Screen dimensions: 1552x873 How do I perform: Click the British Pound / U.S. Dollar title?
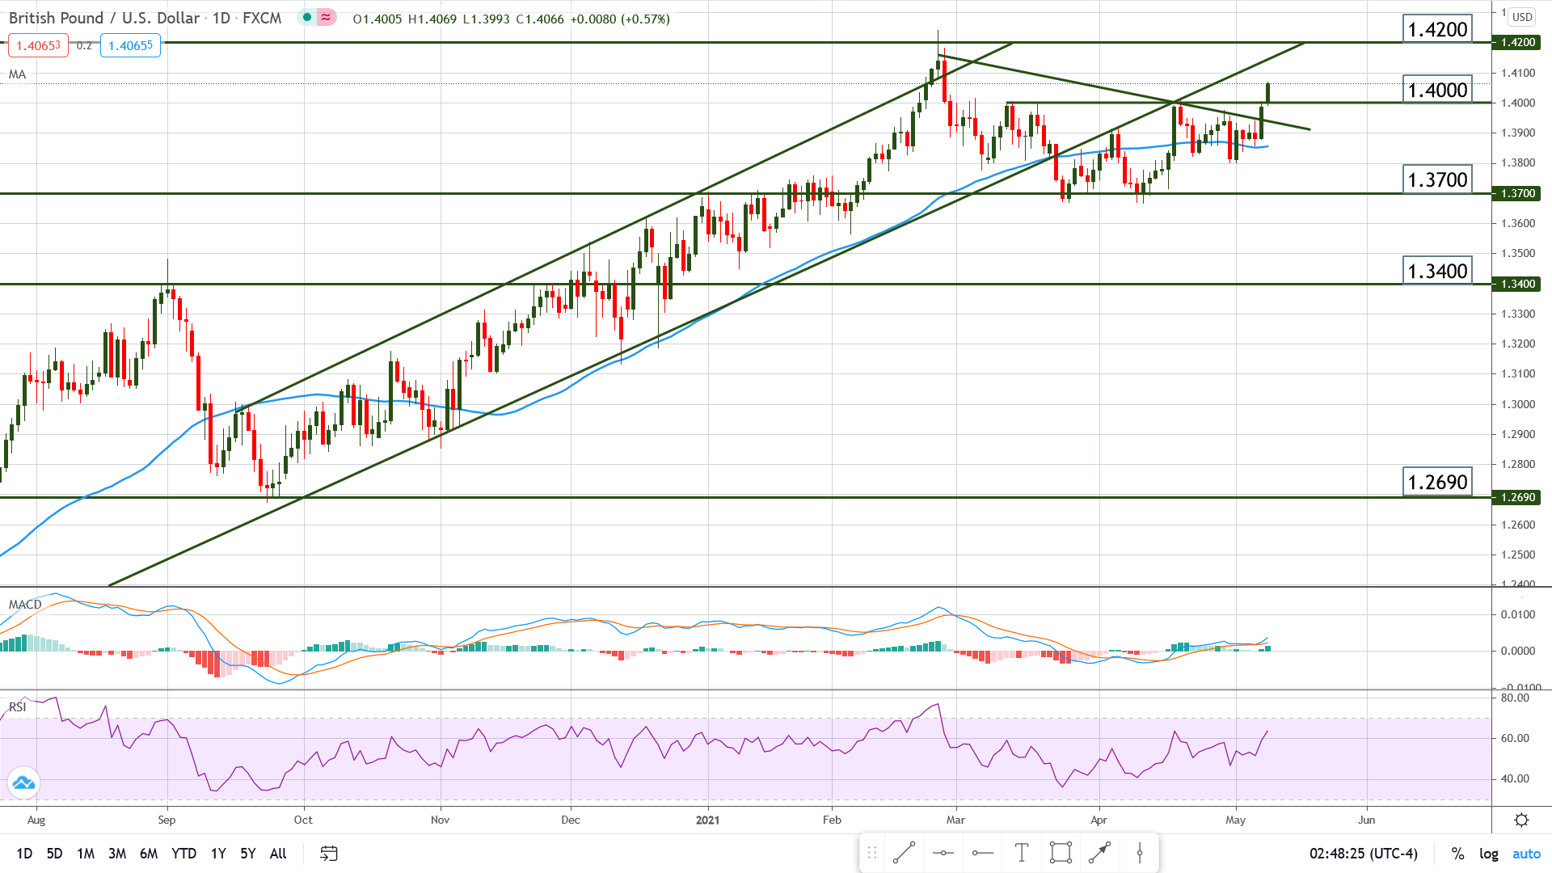[x=104, y=18]
